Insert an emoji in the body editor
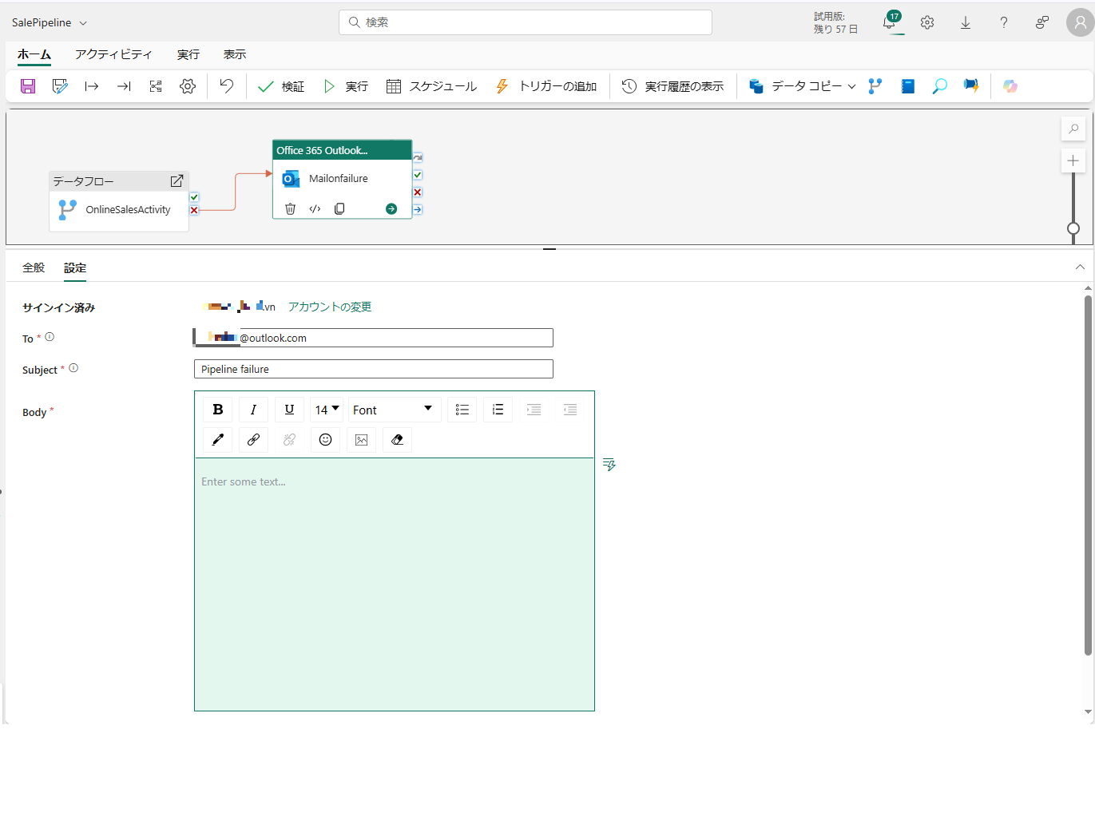This screenshot has width=1095, height=824. pos(325,439)
